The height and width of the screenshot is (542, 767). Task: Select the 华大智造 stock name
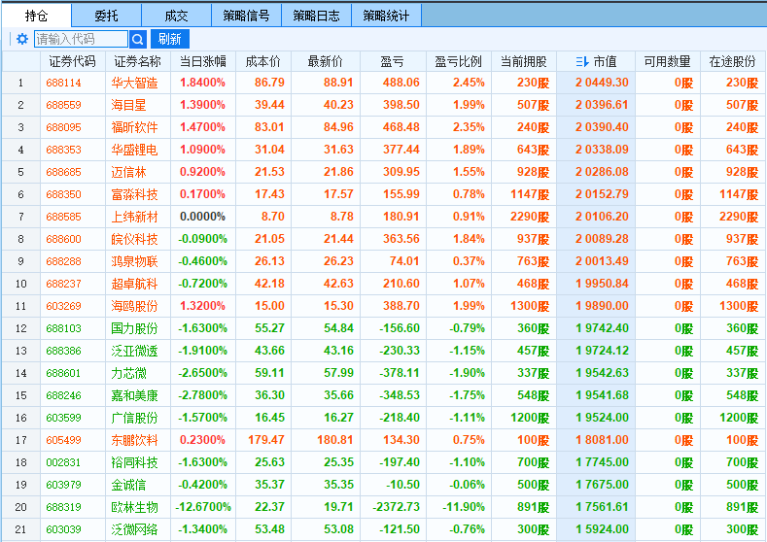coord(134,83)
